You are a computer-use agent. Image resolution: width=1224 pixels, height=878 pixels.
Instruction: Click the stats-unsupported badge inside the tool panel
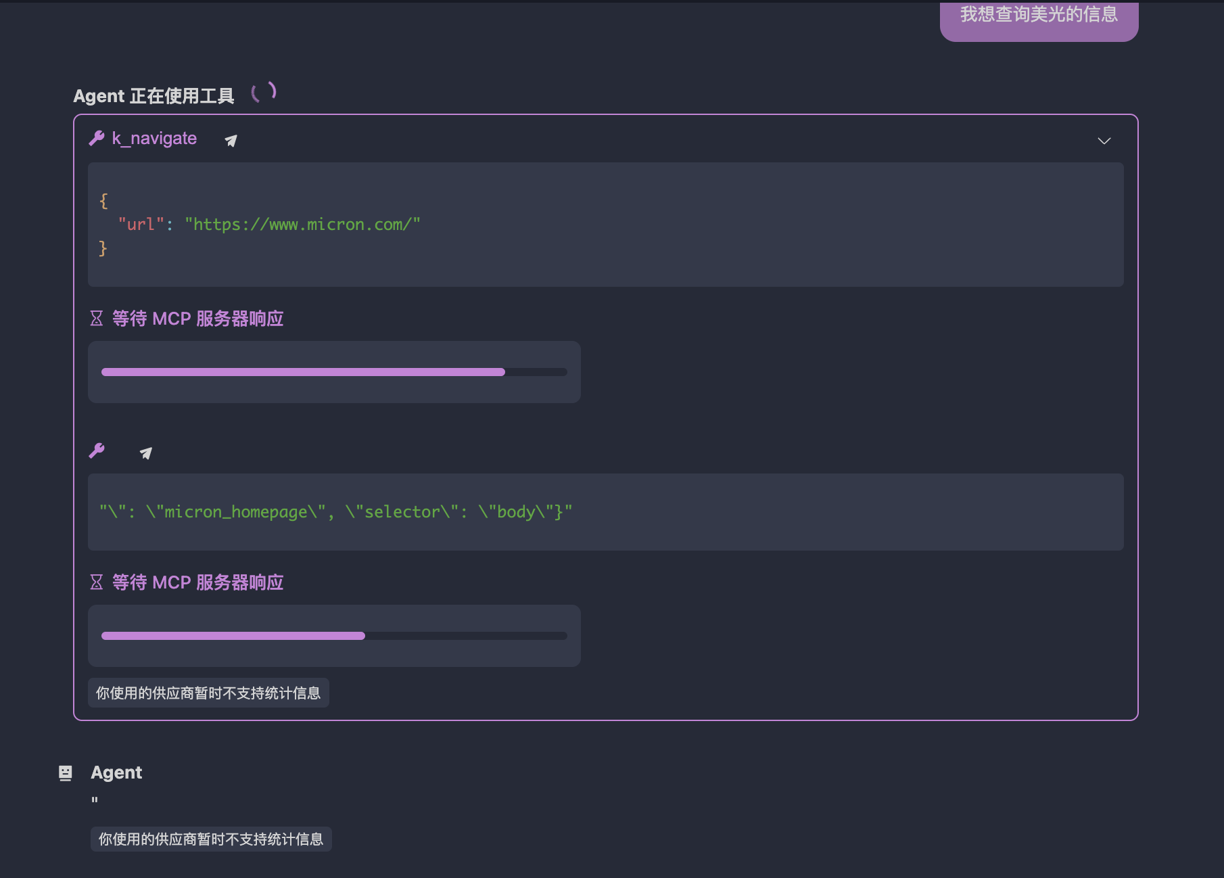tap(208, 693)
